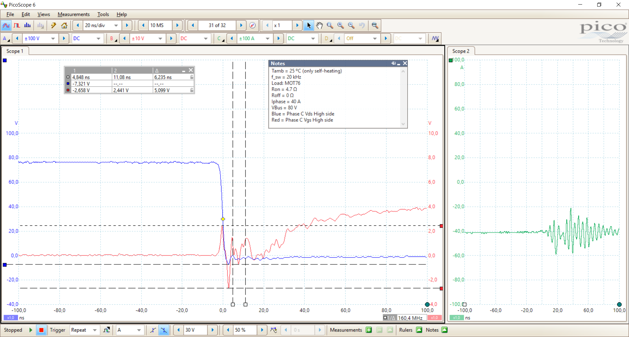This screenshot has width=629, height=337.
Task: Increase the 30 V trigger threshold
Action: [212, 330]
